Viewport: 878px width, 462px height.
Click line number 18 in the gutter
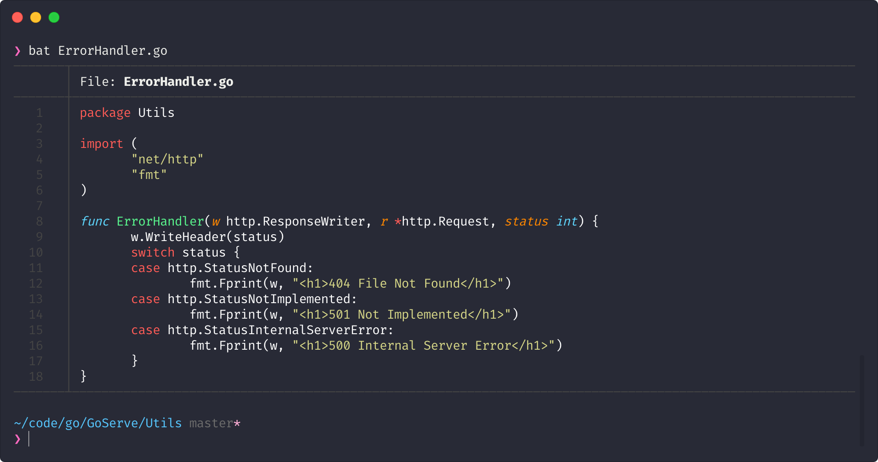pos(36,377)
